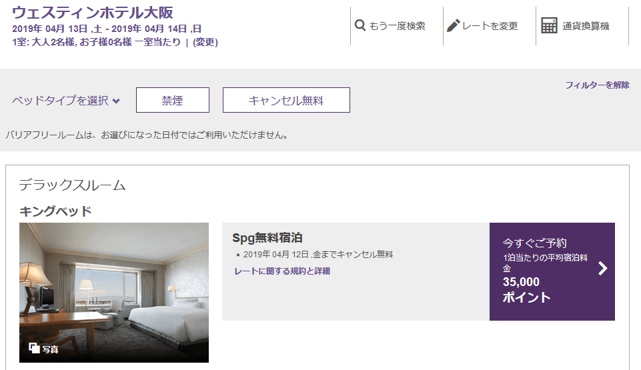Click the white arrow on the booking button
This screenshot has width=641, height=370.
tap(602, 268)
